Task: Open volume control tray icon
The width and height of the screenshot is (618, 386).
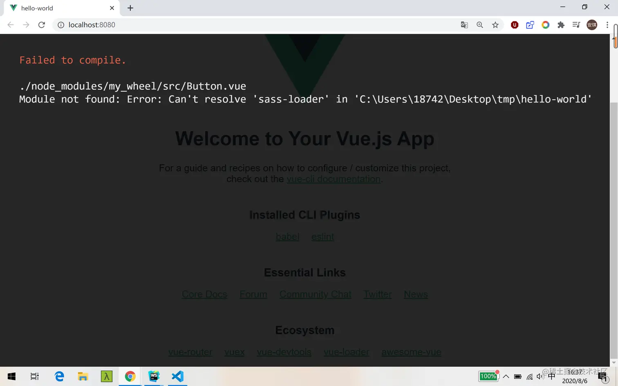Action: tap(540, 377)
